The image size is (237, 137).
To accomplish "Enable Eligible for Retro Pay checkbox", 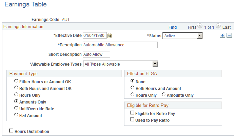I will [132, 113].
